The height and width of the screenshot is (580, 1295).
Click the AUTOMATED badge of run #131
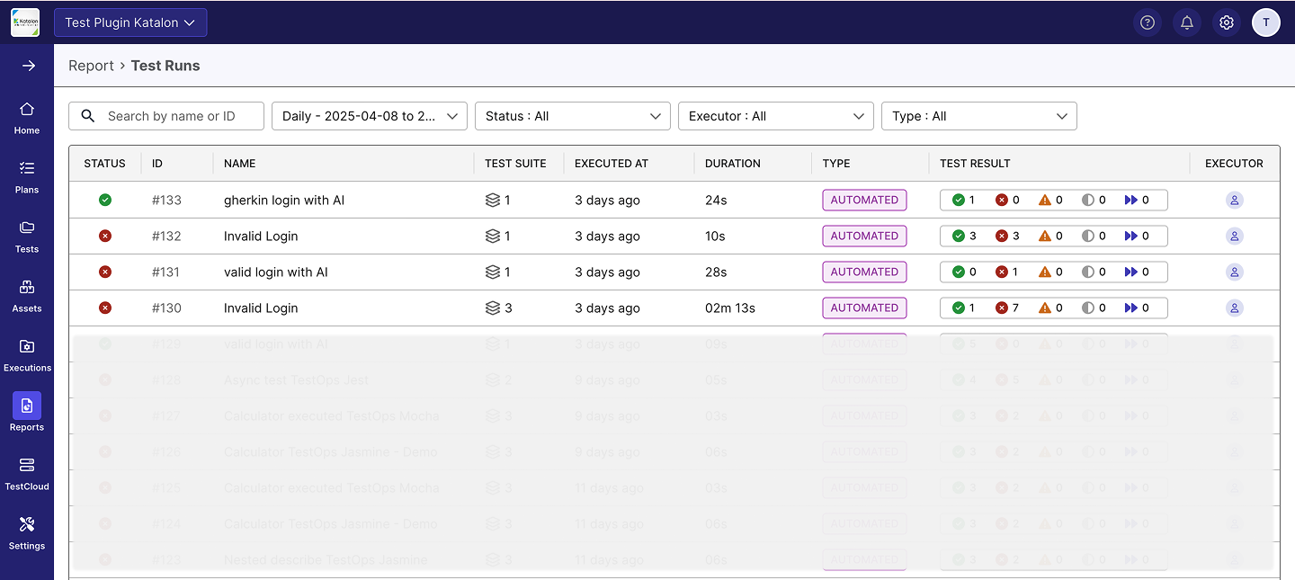864,272
